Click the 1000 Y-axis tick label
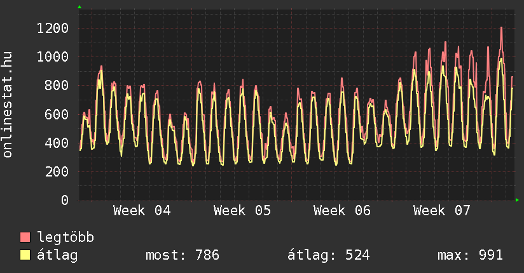Image resolution: width=524 pixels, height=273 pixels. tap(53, 57)
